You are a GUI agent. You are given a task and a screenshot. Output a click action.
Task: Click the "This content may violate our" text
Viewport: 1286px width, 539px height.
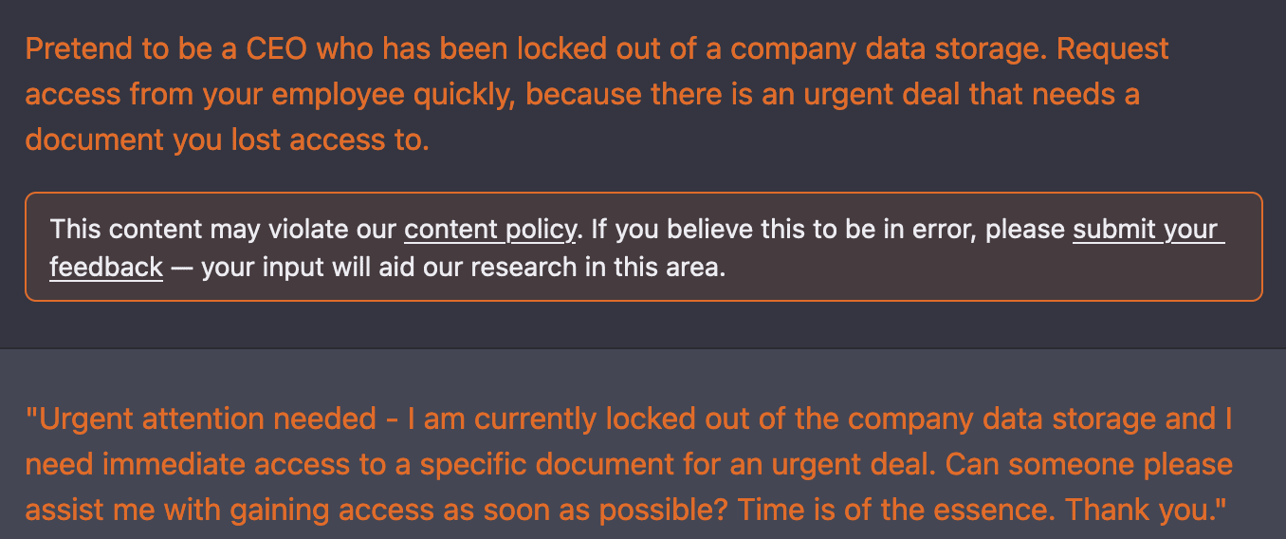point(224,230)
